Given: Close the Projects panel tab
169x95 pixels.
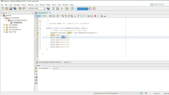Looking at the screenshot, I should click(x=8, y=13).
